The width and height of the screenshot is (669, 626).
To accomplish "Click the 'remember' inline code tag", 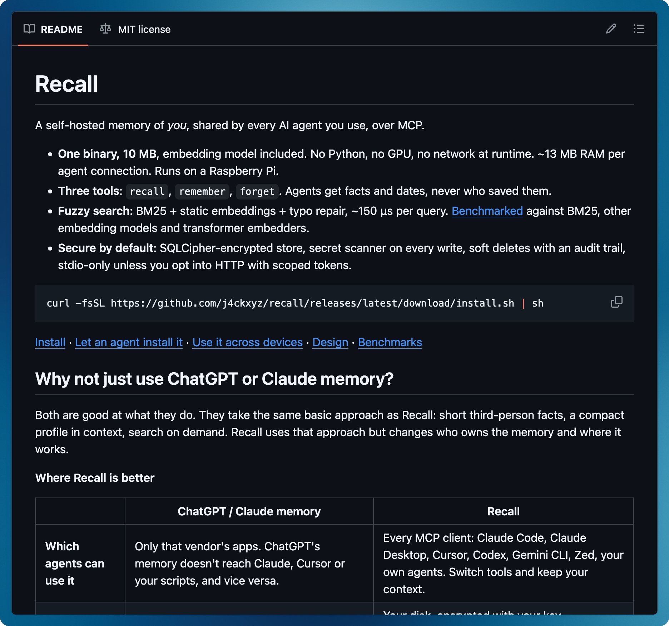I will point(202,191).
